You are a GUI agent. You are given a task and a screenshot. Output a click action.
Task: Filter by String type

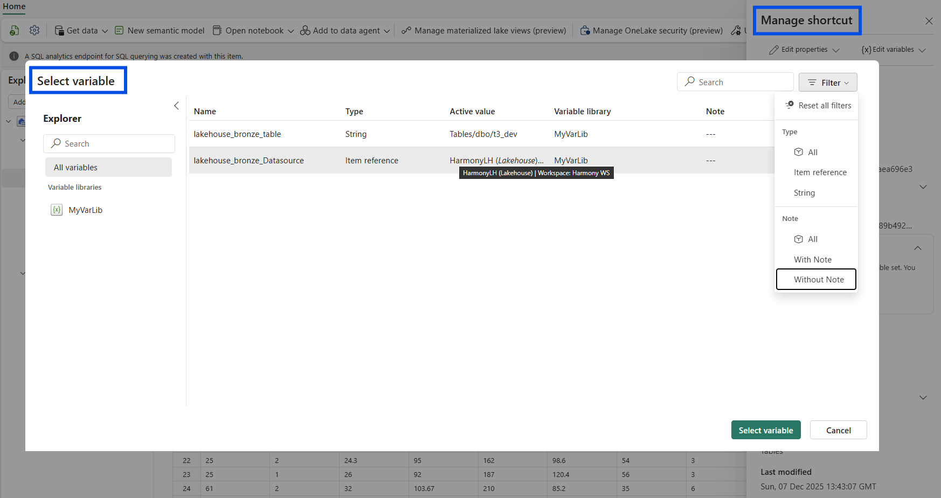tap(804, 193)
